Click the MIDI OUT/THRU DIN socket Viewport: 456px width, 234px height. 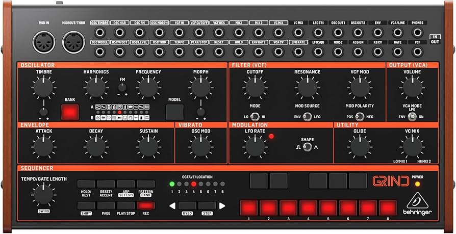(74, 42)
